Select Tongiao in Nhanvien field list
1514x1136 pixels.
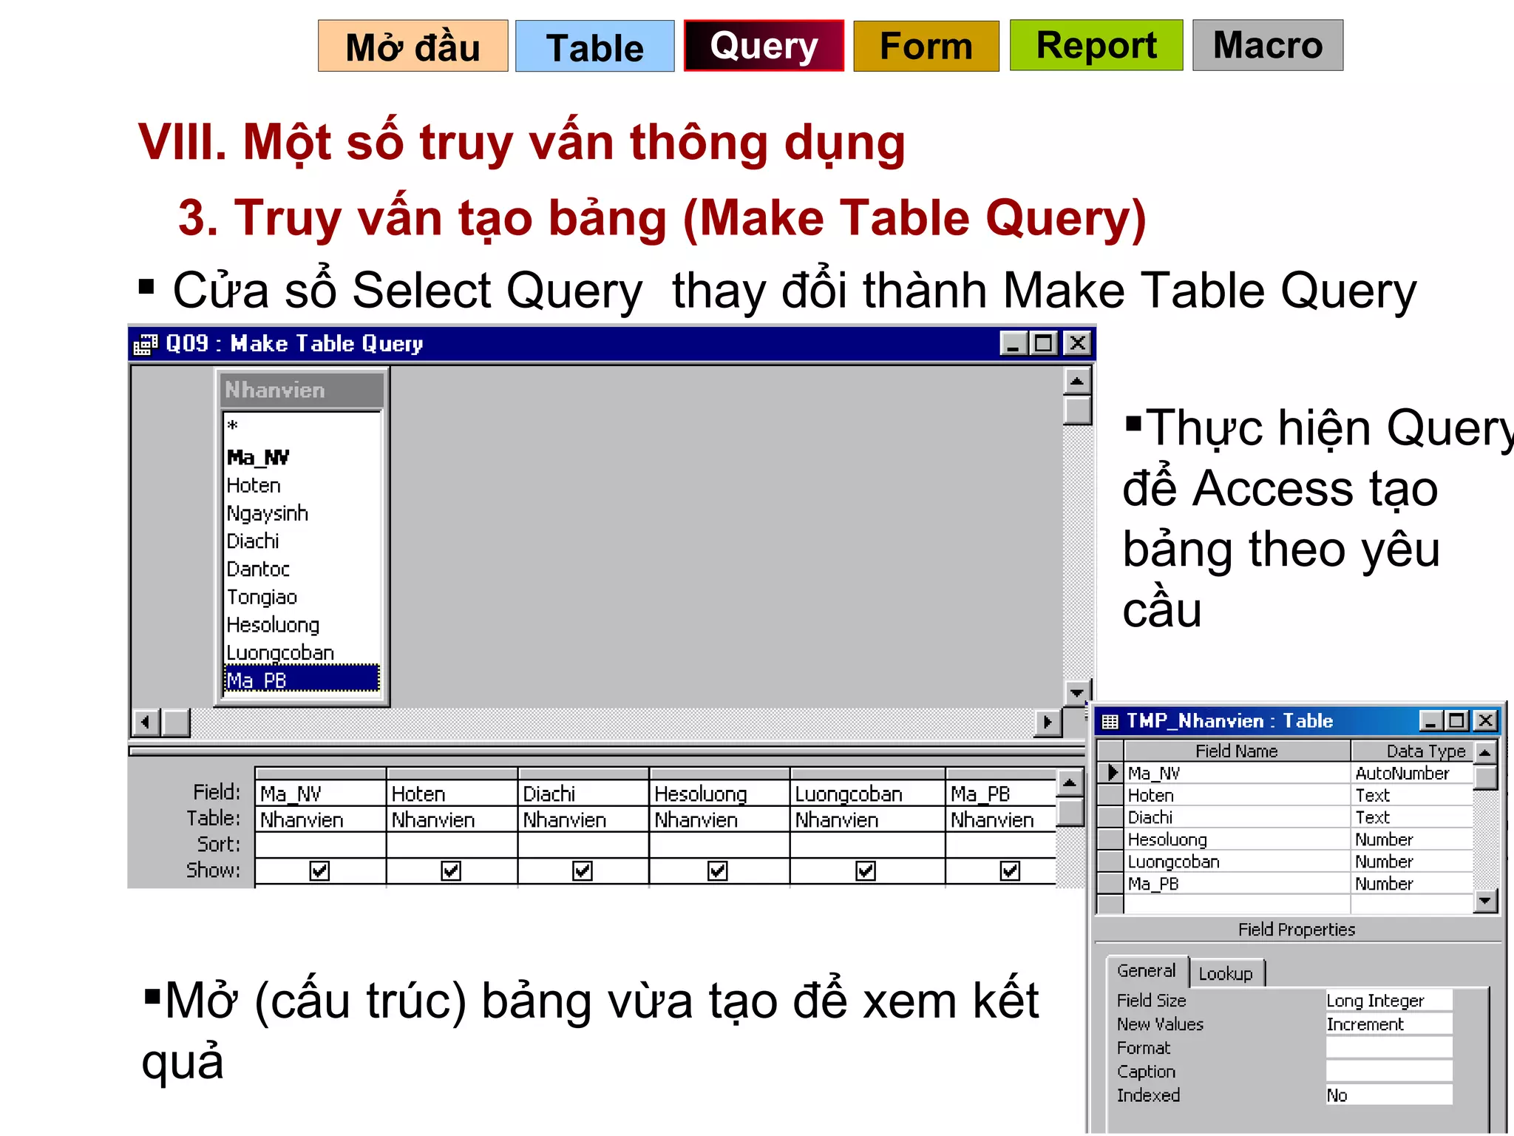pyautogui.click(x=302, y=598)
